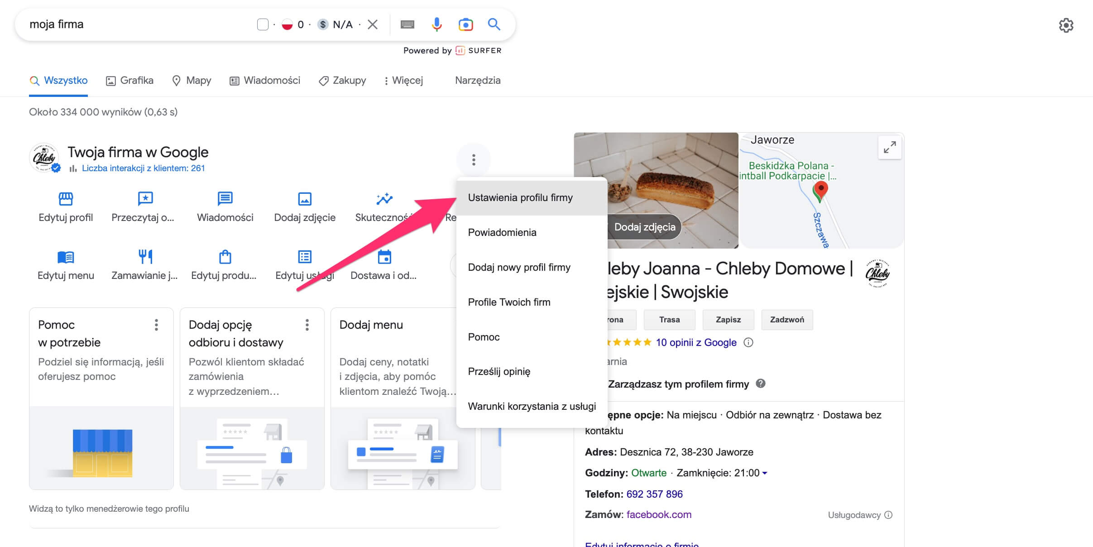1093x547 pixels.
Task: Open Edytuj menu book icon
Action: coord(66,257)
